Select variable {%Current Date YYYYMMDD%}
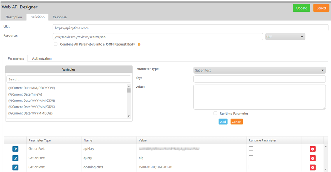 (31, 113)
